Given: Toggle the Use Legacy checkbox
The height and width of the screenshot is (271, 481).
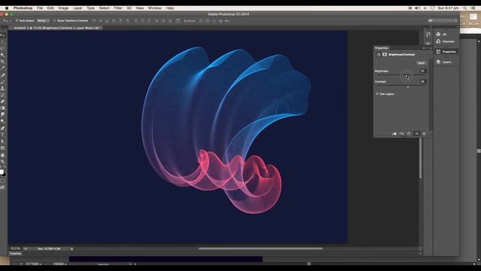Looking at the screenshot, I should point(377,93).
